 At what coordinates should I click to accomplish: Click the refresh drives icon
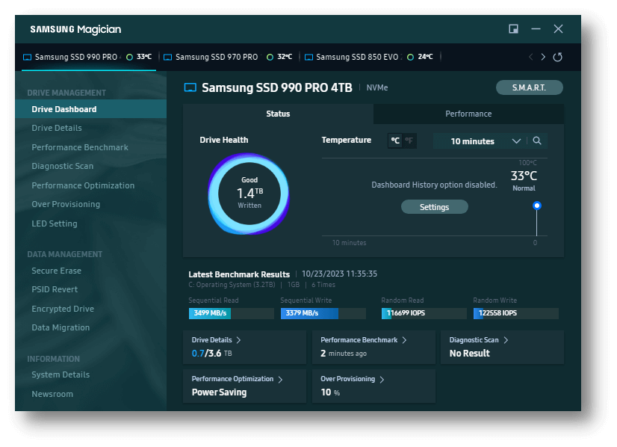(557, 58)
